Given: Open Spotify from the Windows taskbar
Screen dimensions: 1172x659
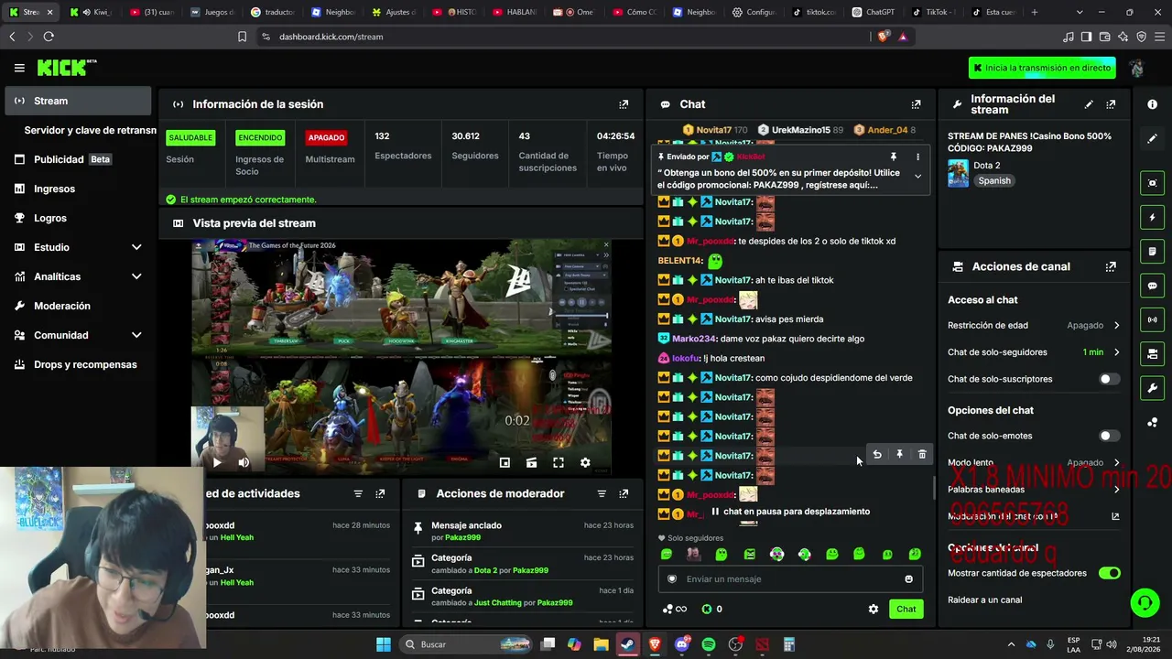Looking at the screenshot, I should point(709,644).
